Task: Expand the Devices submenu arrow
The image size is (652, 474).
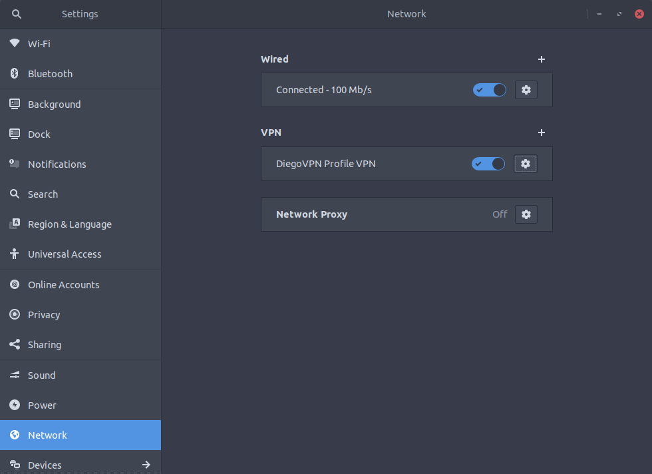Action: [146, 465]
